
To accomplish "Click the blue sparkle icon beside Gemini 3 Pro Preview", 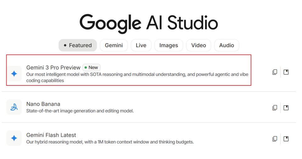I will (14, 74).
